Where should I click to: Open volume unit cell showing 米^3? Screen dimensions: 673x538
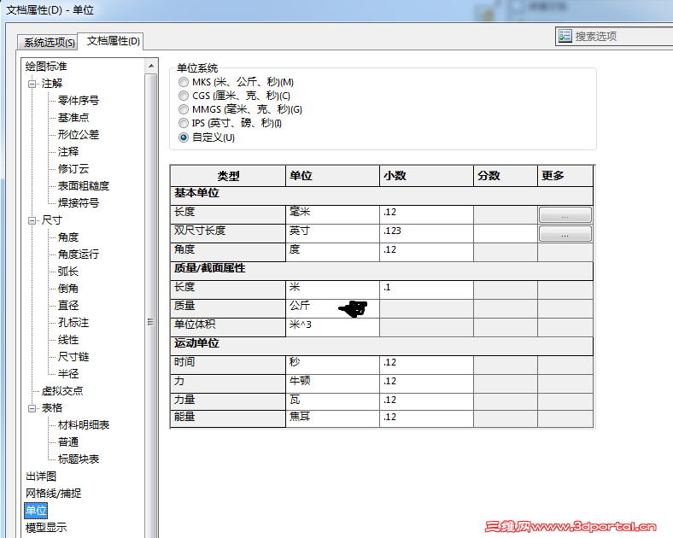click(x=332, y=327)
